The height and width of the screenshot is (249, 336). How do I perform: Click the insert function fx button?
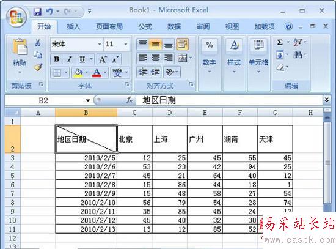point(130,100)
